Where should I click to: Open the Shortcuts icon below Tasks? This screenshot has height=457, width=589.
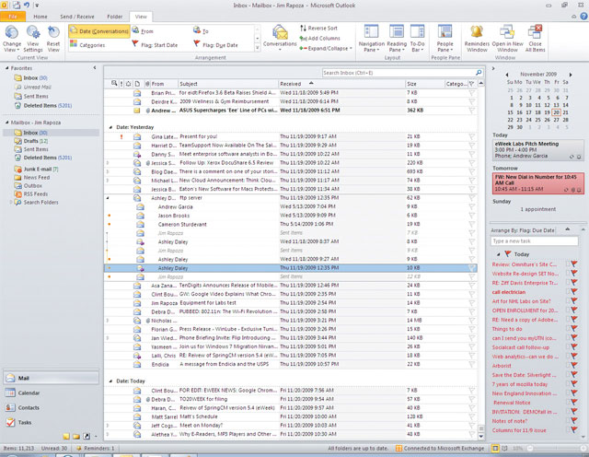pos(87,437)
